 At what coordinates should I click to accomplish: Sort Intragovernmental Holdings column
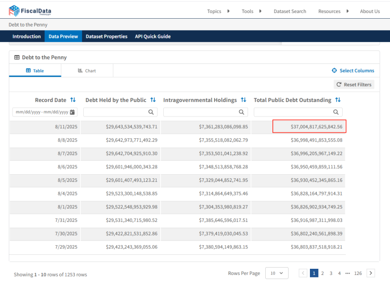click(243, 100)
